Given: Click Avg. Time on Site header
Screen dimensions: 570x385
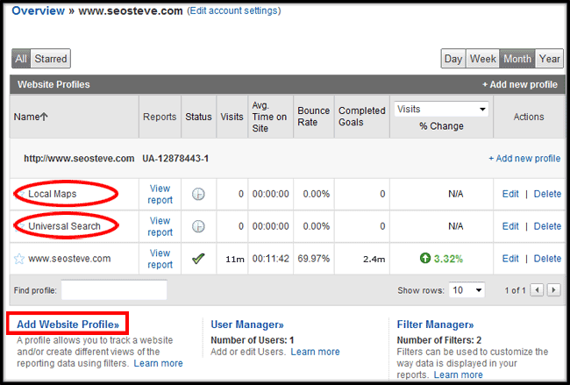Looking at the screenshot, I should (x=269, y=117).
